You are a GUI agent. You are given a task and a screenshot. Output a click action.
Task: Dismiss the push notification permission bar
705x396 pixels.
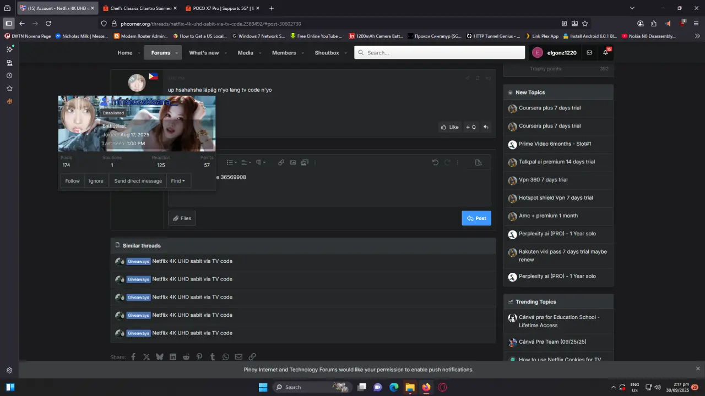click(698, 369)
